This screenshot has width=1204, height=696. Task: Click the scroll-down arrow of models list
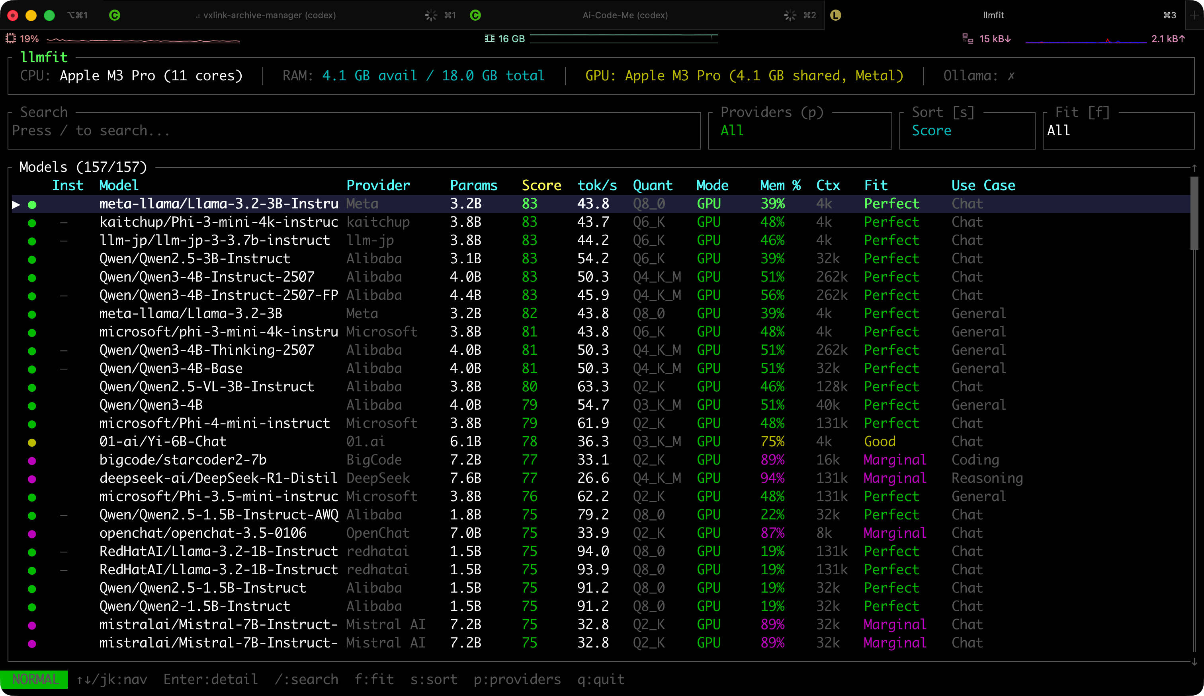click(1194, 662)
